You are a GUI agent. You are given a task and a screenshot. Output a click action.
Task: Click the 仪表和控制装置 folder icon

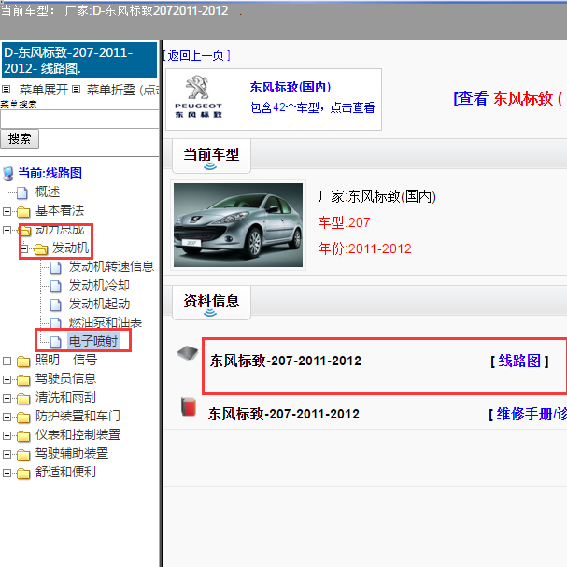tap(23, 436)
